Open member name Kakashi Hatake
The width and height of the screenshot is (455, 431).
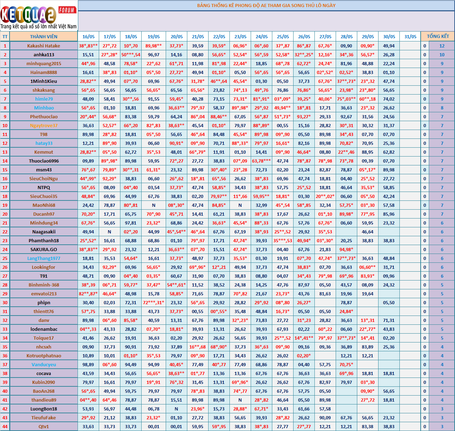point(44,46)
